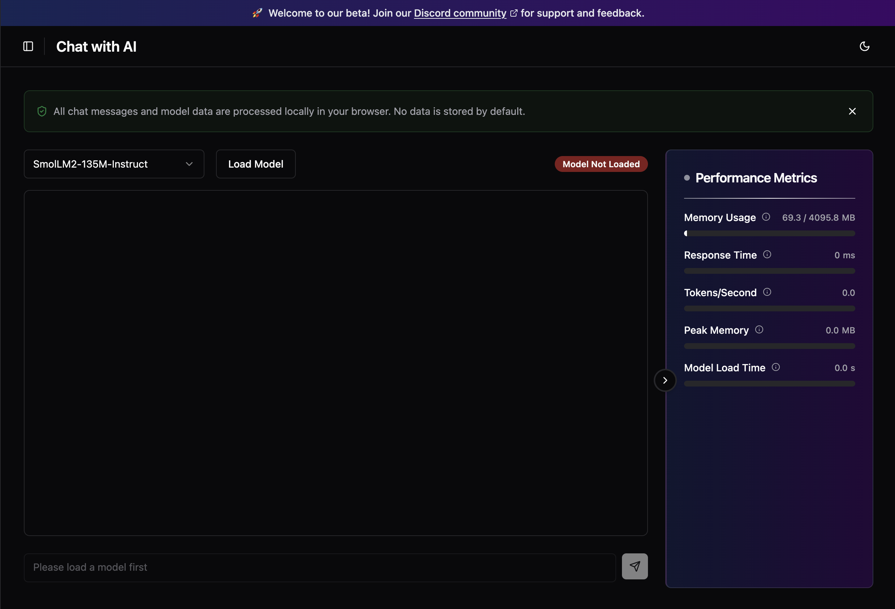Click the Model Load Time info icon
This screenshot has width=895, height=609.
[775, 367]
